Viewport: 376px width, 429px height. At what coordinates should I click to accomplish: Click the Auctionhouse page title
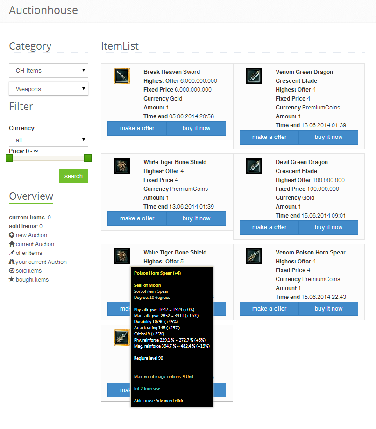click(43, 10)
